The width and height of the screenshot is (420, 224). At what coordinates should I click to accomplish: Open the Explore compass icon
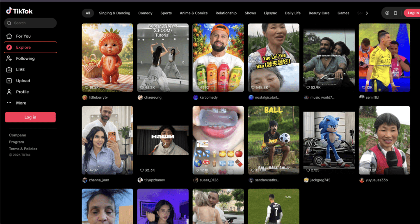(x=9, y=48)
